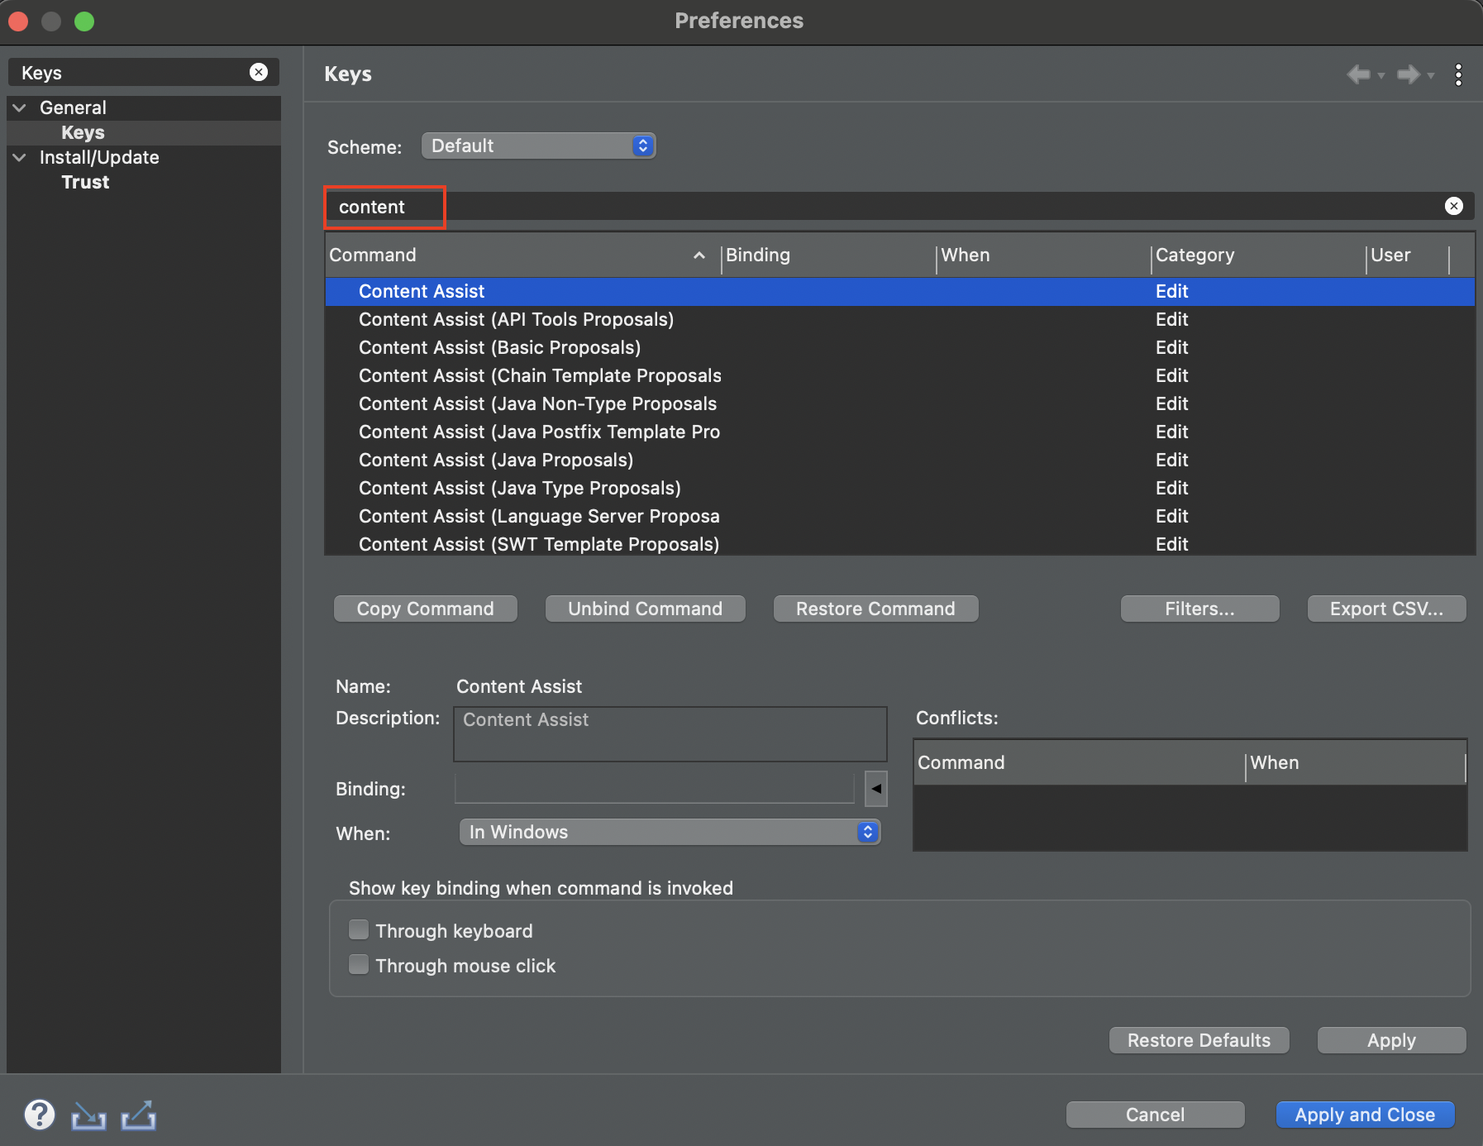This screenshot has height=1146, width=1483.
Task: Sort by Command column header
Action: click(522, 255)
